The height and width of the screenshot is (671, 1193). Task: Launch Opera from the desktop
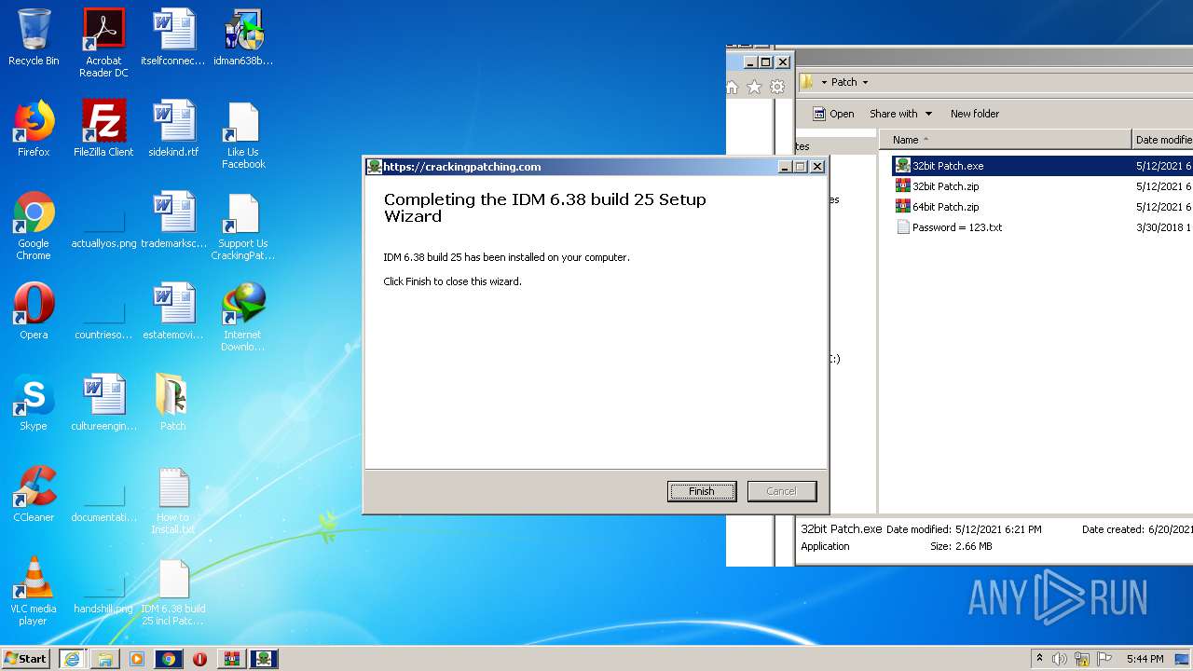(34, 311)
